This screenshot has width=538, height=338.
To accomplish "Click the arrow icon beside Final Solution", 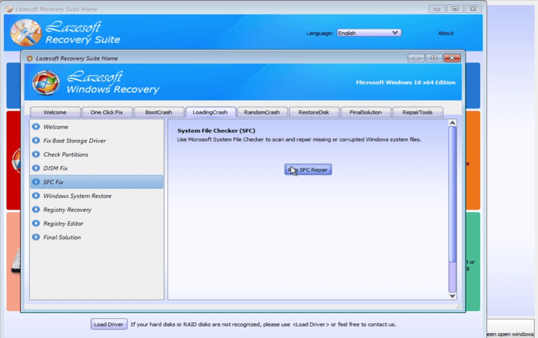I will pos(36,237).
